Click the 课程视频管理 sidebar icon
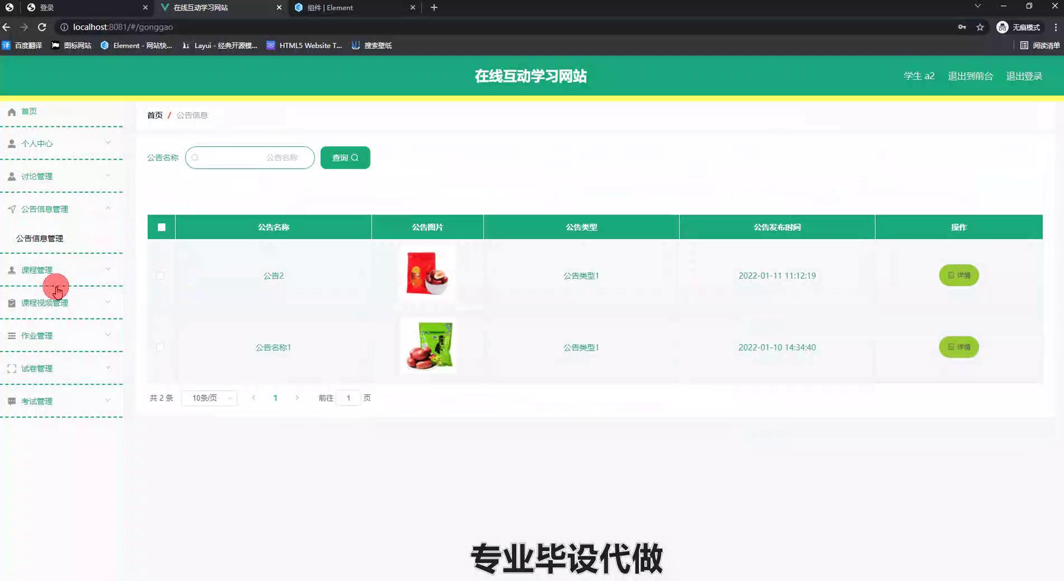Image resolution: width=1064 pixels, height=581 pixels. click(12, 303)
